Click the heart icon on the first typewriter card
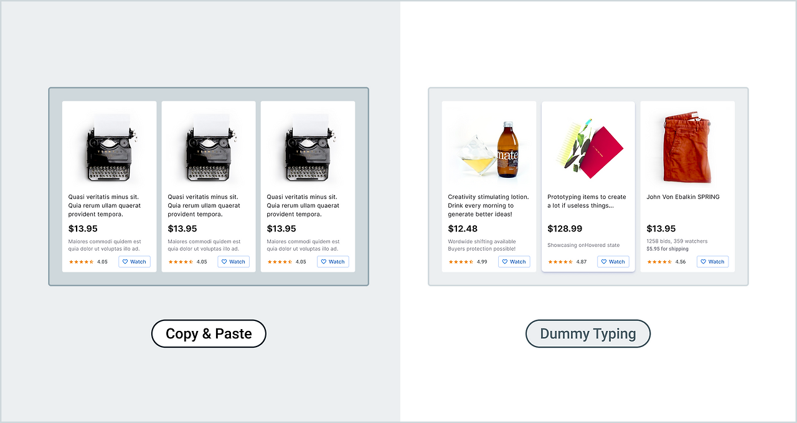This screenshot has width=797, height=423. pyautogui.click(x=125, y=262)
